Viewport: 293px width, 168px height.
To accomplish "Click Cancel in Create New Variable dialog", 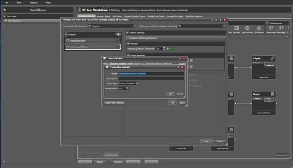I will pyautogui.click(x=180, y=94).
